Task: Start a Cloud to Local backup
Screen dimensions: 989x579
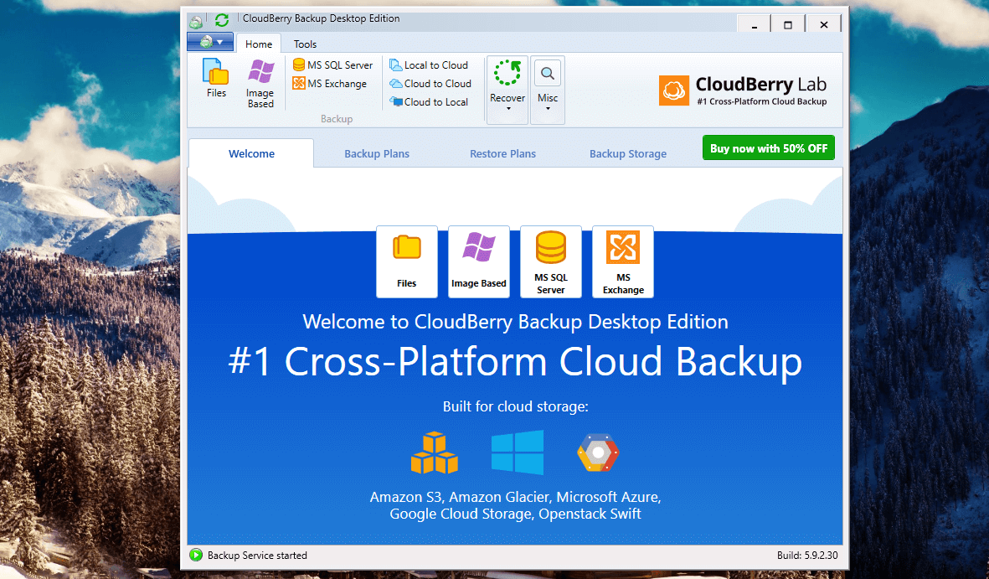Action: (429, 102)
